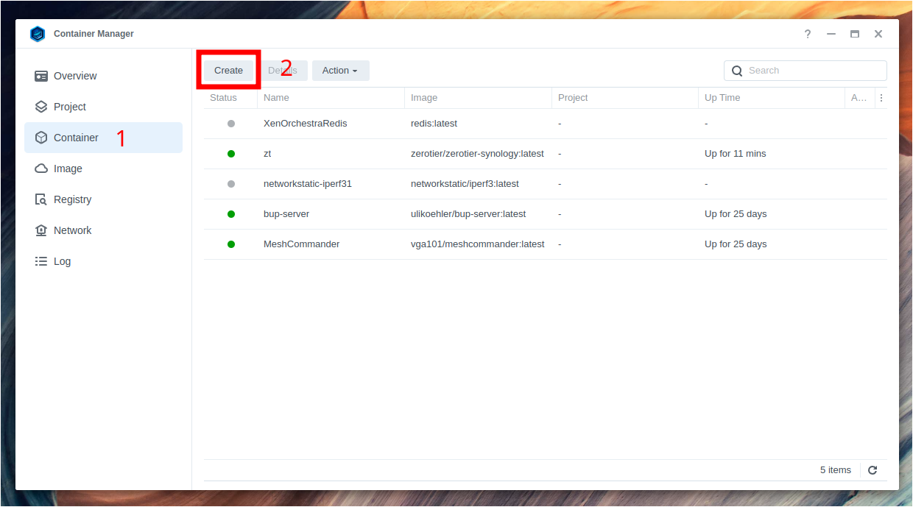The height and width of the screenshot is (507, 913).
Task: Click the Project layers icon in sidebar
Action: [41, 107]
